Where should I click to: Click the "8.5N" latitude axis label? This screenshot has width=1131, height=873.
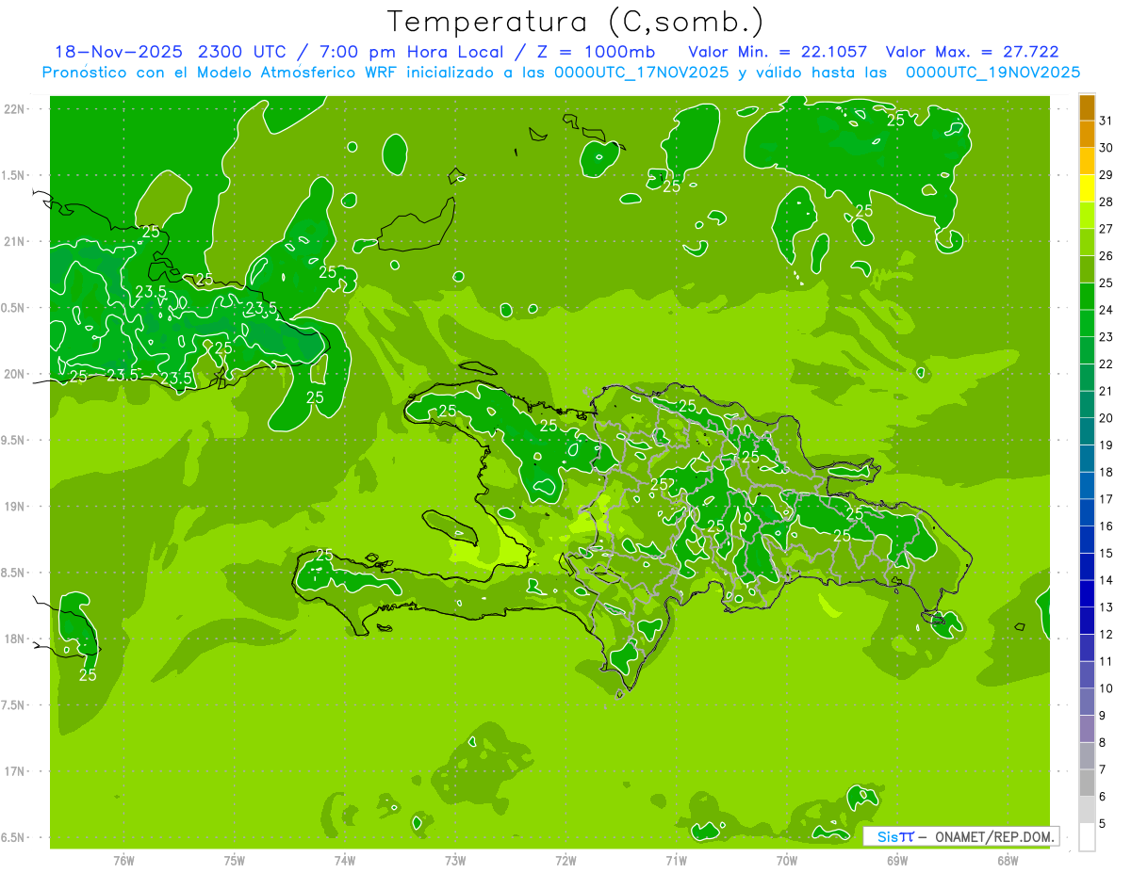point(14,573)
